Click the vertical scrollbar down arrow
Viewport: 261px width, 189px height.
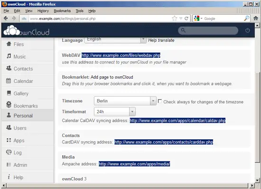257,180
